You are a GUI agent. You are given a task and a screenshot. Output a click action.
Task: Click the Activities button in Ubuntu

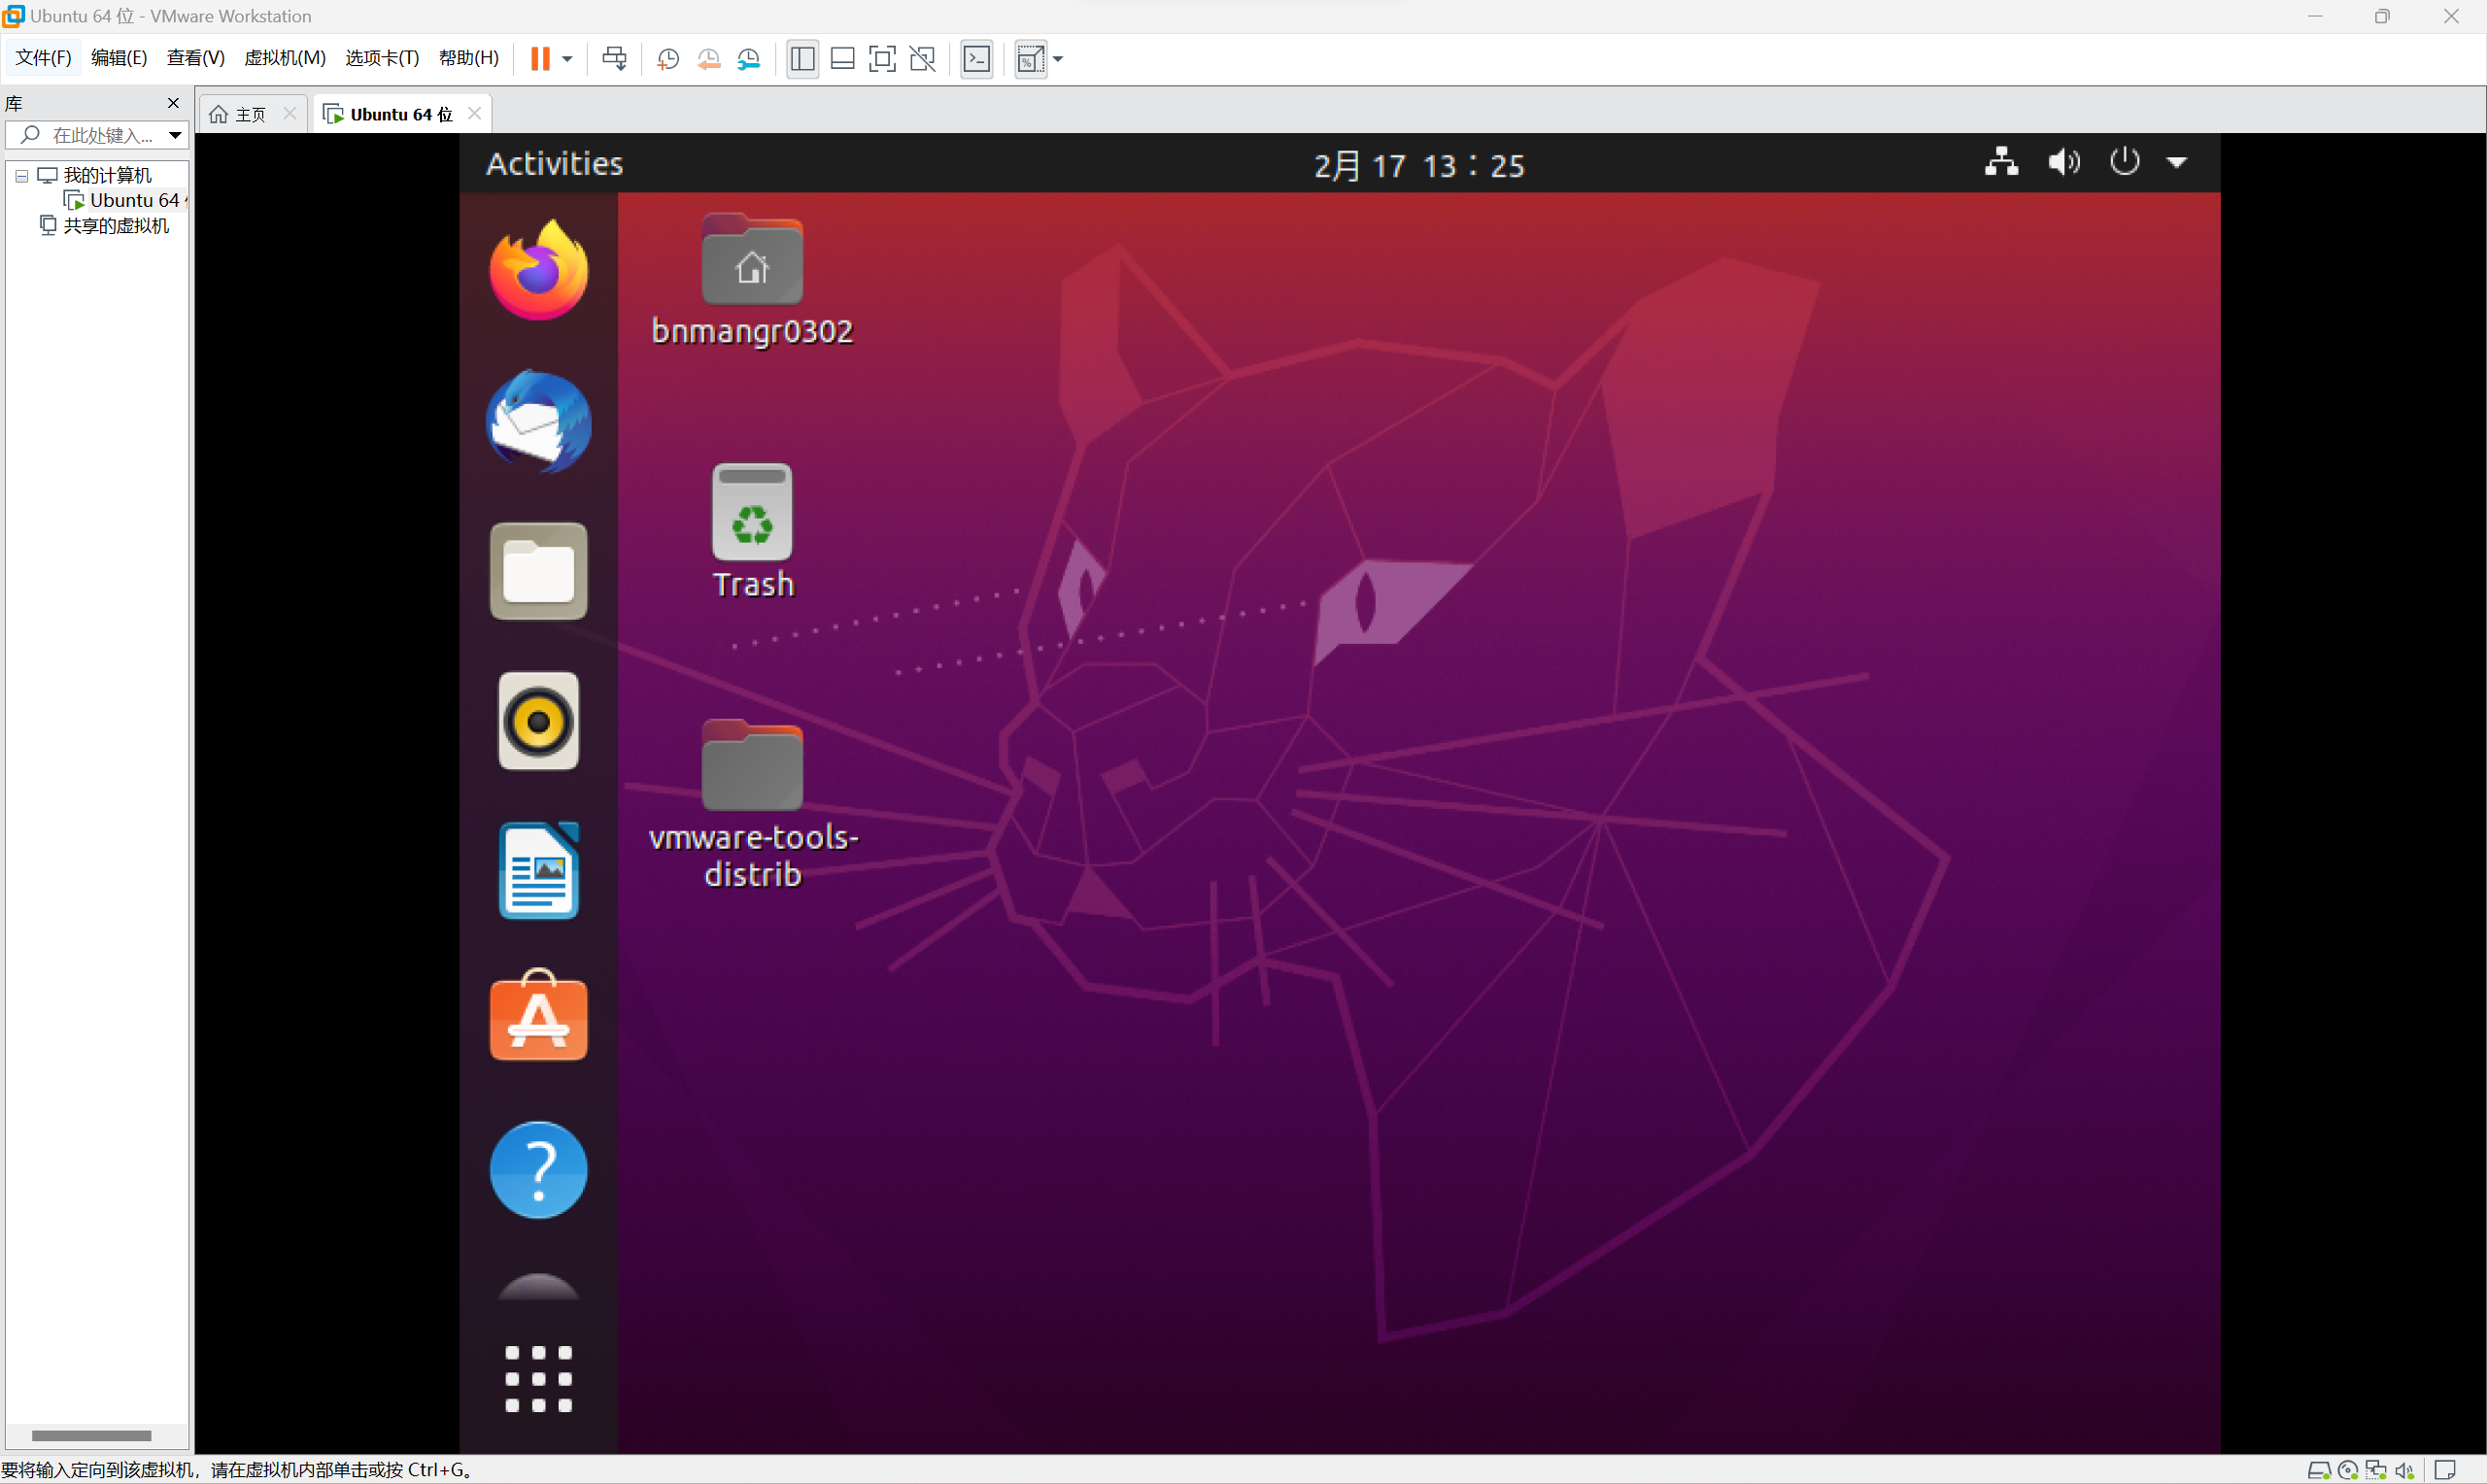(554, 163)
